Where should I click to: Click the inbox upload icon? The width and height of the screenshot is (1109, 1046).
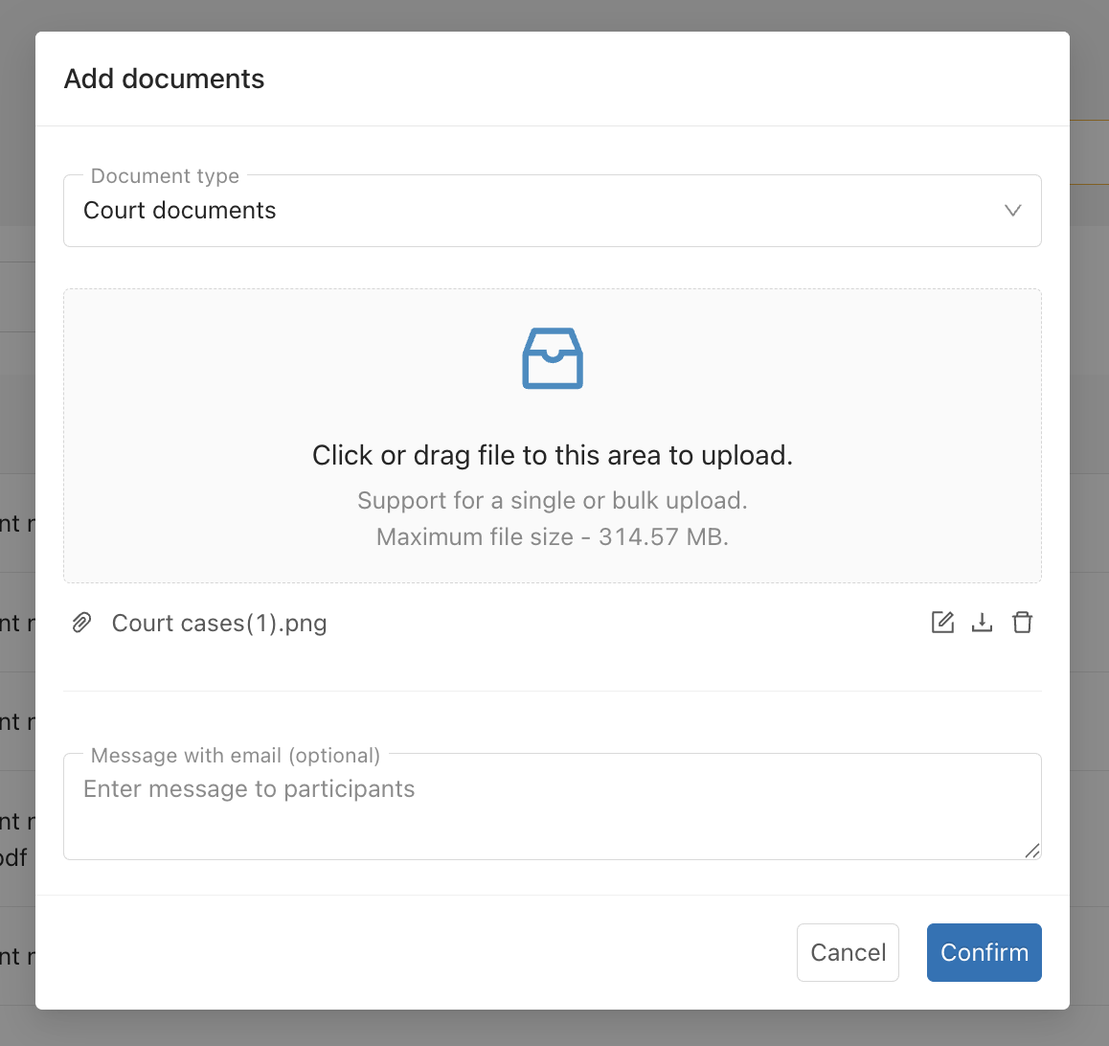pyautogui.click(x=553, y=358)
